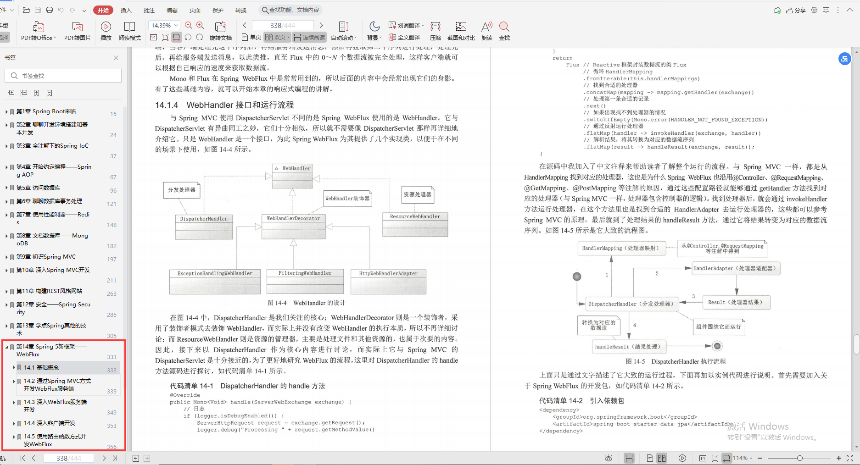Viewport: 860px width, 465px height.
Task: Start slideshow with 播放 icon
Action: [106, 31]
